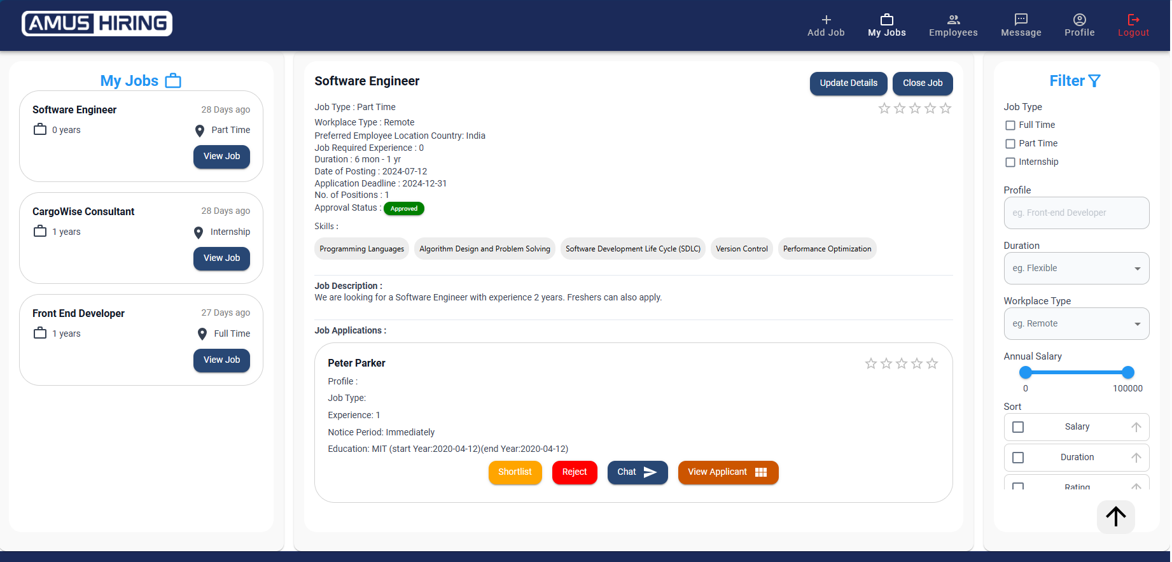
Task: Click the Approved status badge
Action: pos(405,209)
